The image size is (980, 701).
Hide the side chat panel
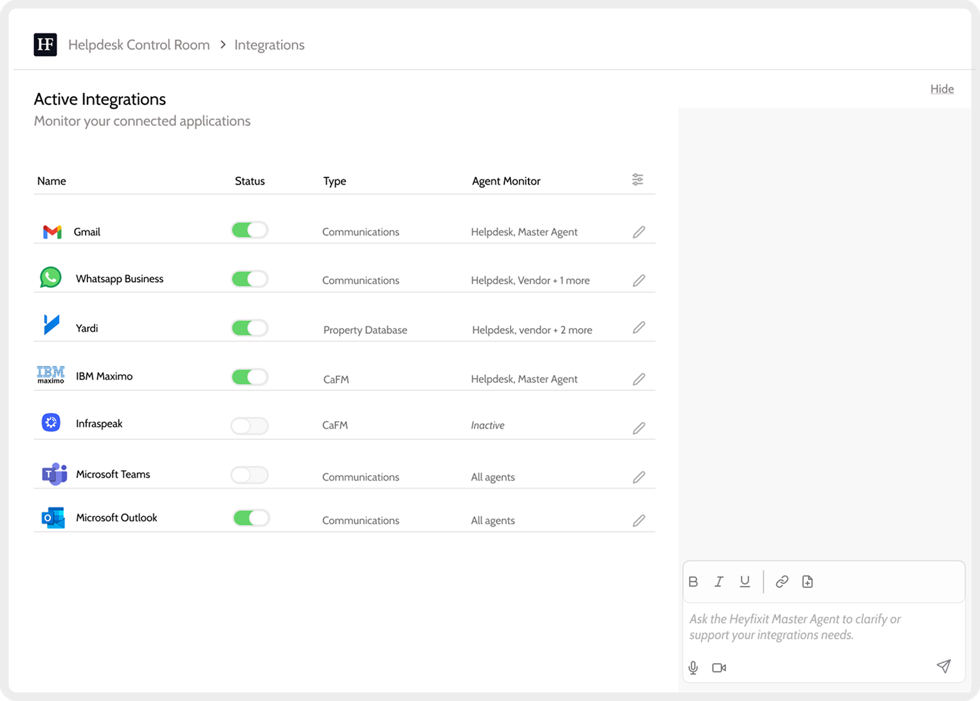[x=941, y=89]
